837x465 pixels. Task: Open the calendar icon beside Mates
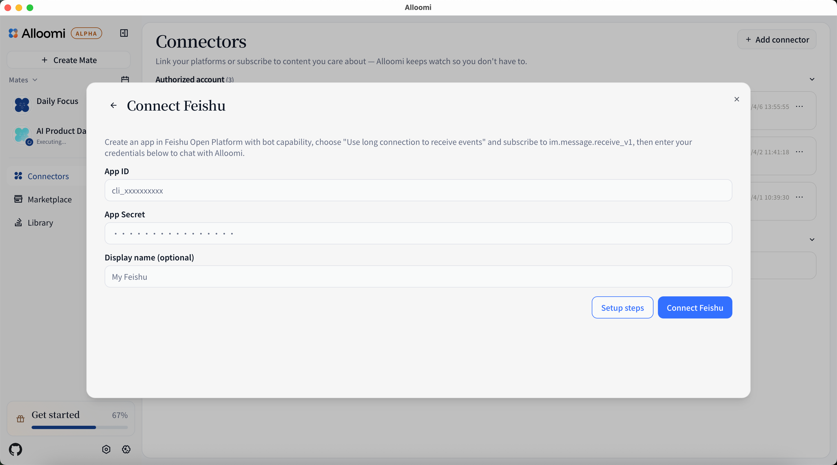point(125,80)
